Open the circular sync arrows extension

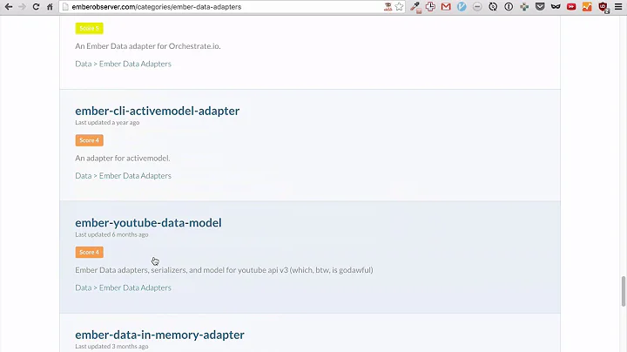[x=493, y=6]
